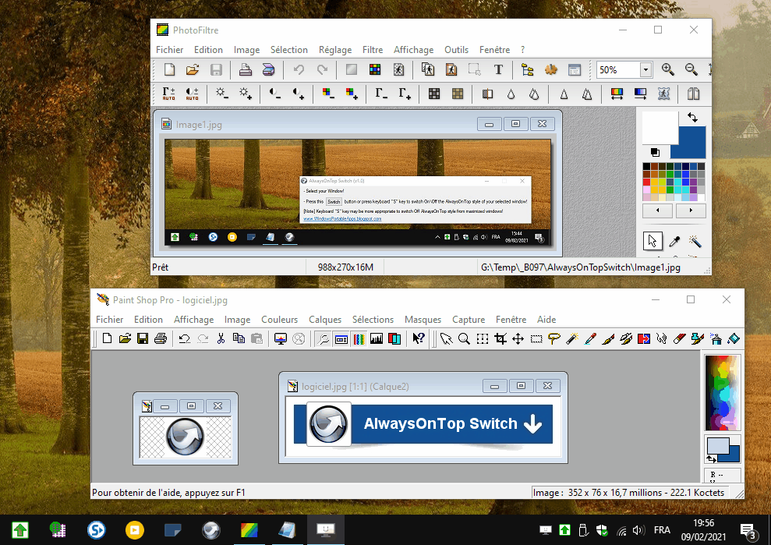Toggle the tool options palette

341,338
